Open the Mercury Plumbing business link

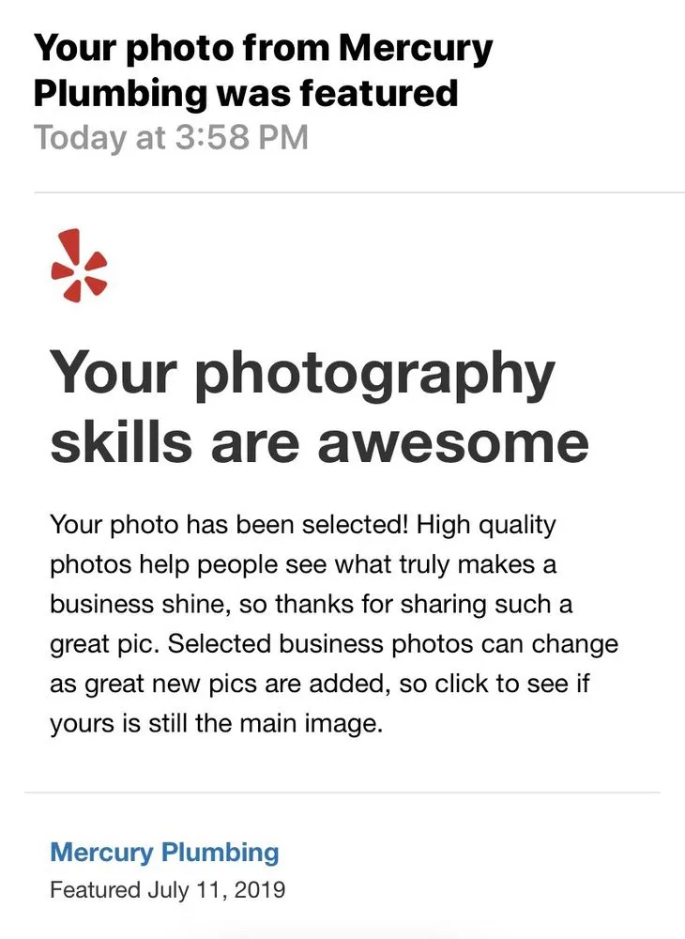164,853
